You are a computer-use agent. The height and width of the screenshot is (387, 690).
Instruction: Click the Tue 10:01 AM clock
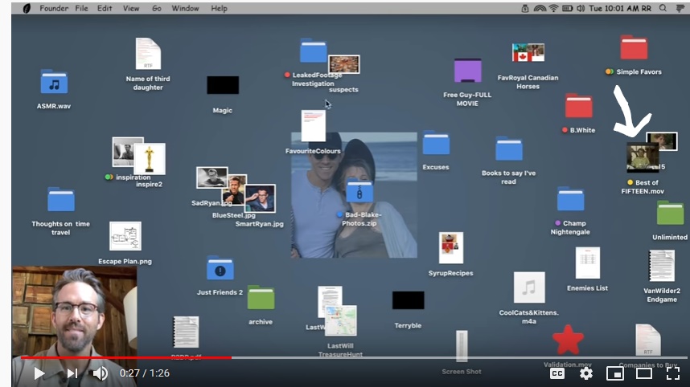point(614,8)
